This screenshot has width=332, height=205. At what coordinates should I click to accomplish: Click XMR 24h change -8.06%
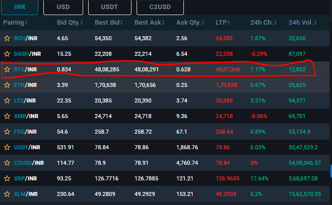click(x=259, y=116)
